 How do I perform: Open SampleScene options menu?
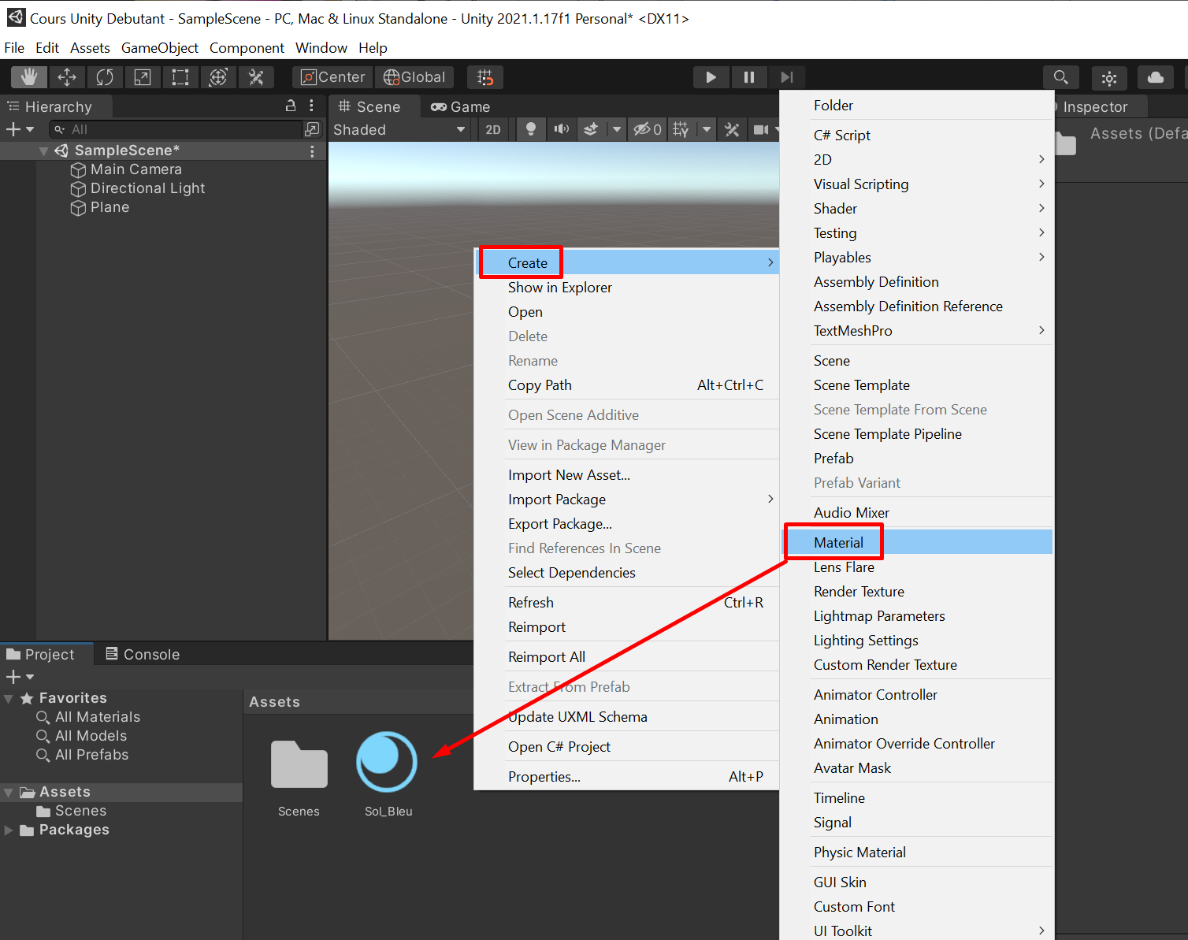pos(313,150)
